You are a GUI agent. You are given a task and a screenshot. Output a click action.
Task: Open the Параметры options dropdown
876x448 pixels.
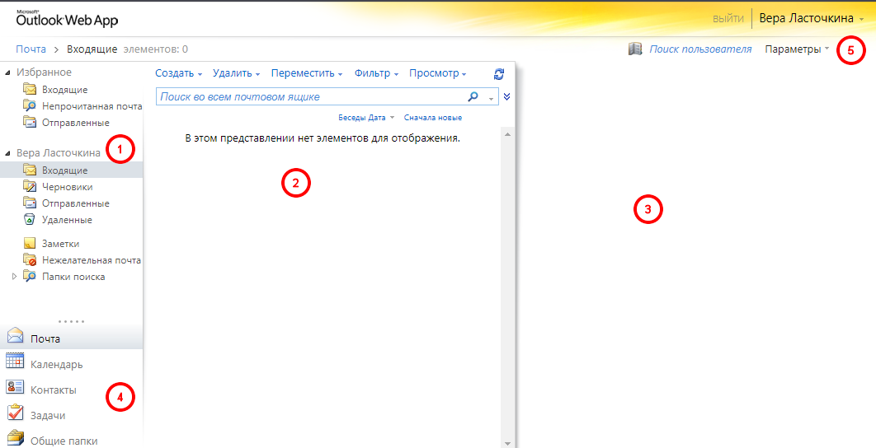pyautogui.click(x=797, y=49)
